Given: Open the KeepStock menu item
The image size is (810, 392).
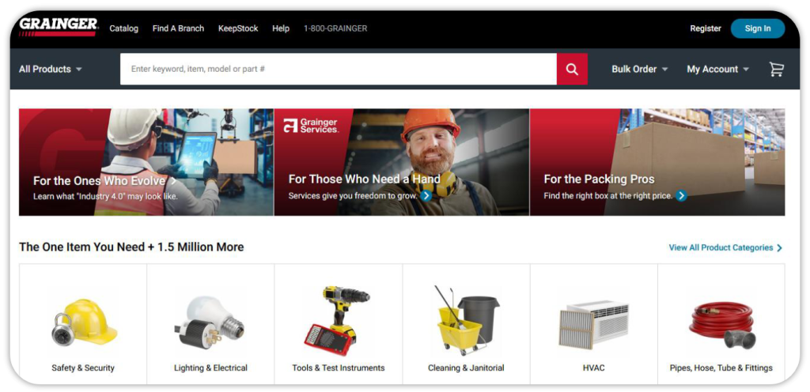Looking at the screenshot, I should click(238, 28).
